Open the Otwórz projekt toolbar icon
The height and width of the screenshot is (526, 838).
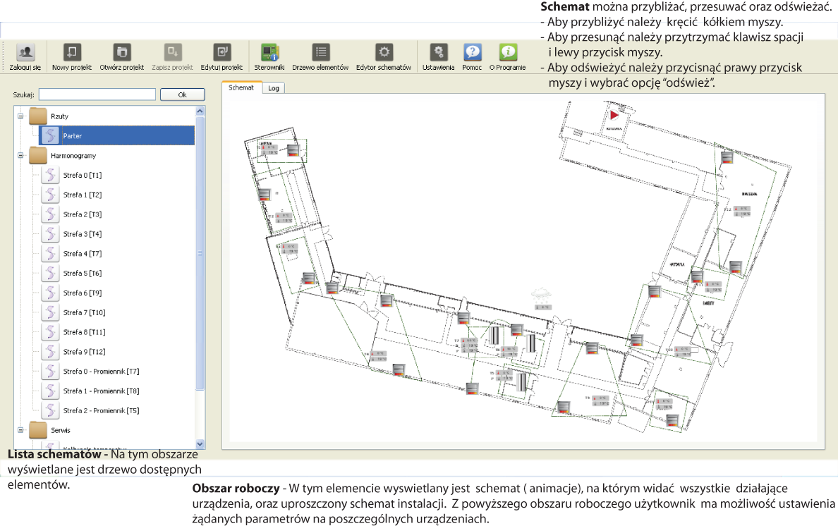coord(122,52)
